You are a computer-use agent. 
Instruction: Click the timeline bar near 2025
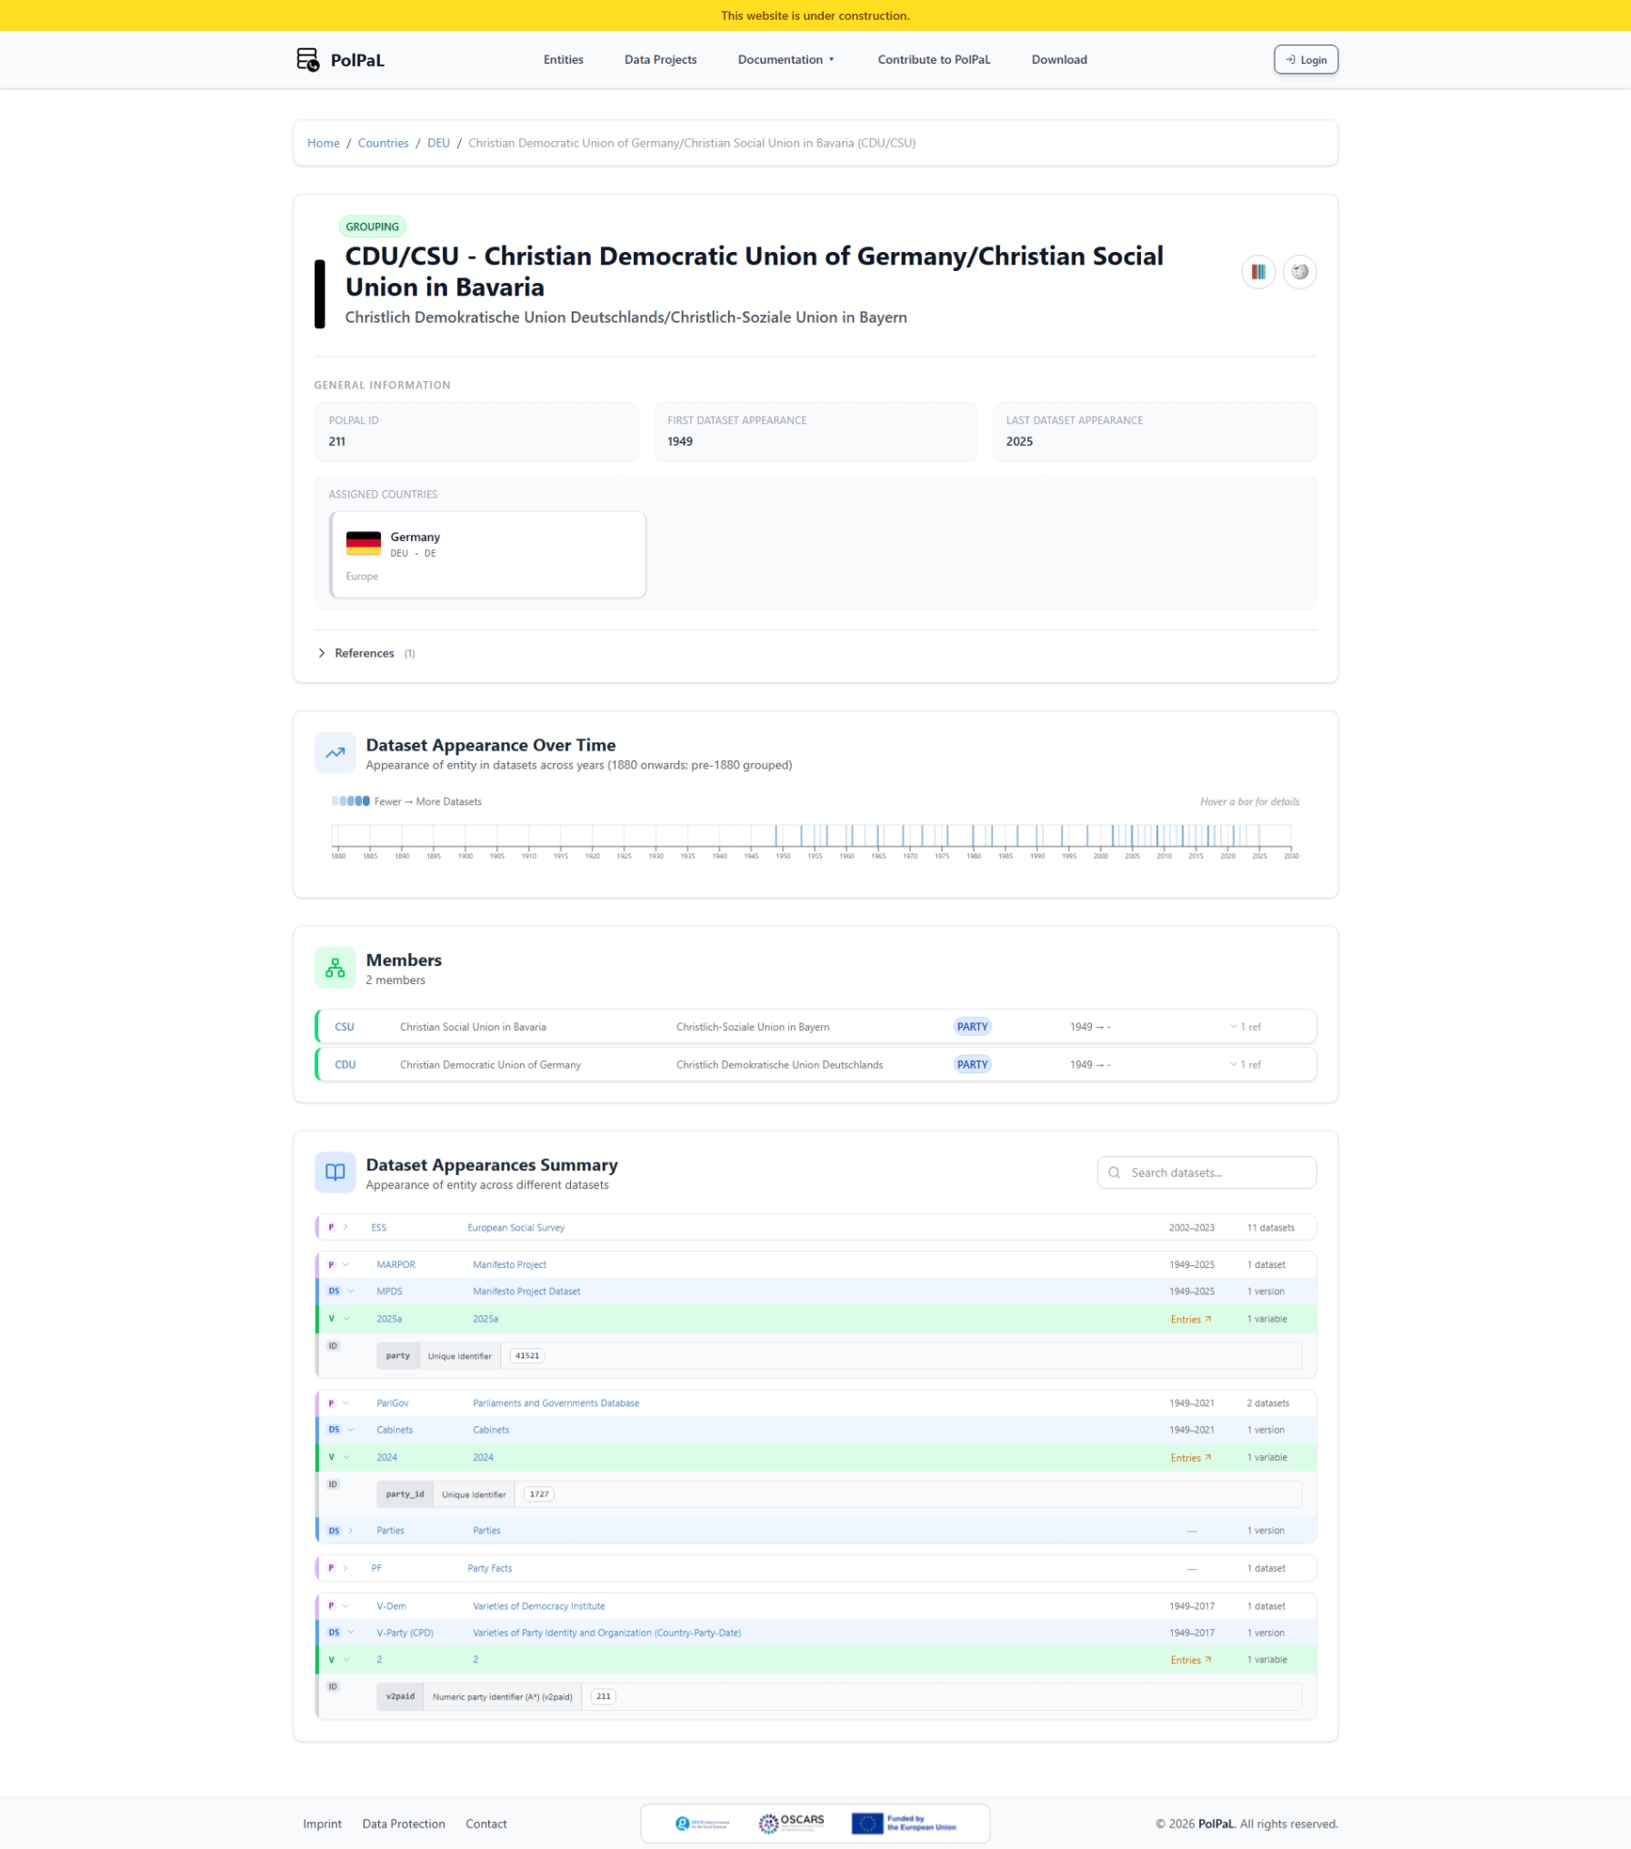(x=1259, y=836)
